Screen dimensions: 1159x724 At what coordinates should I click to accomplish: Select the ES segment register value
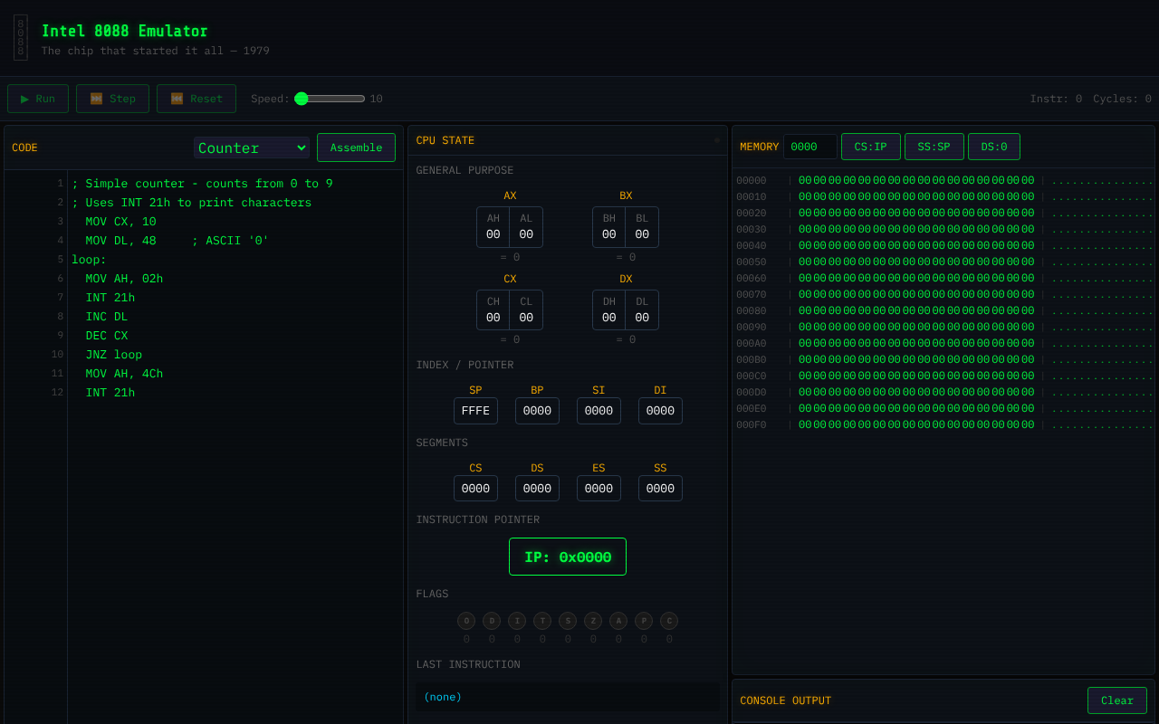pos(599,489)
